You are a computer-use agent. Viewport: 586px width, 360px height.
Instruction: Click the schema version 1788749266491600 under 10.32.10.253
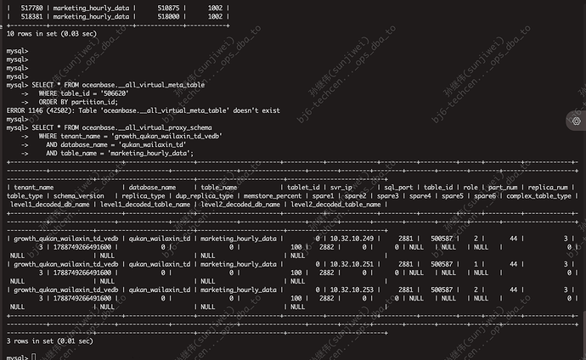(x=82, y=298)
